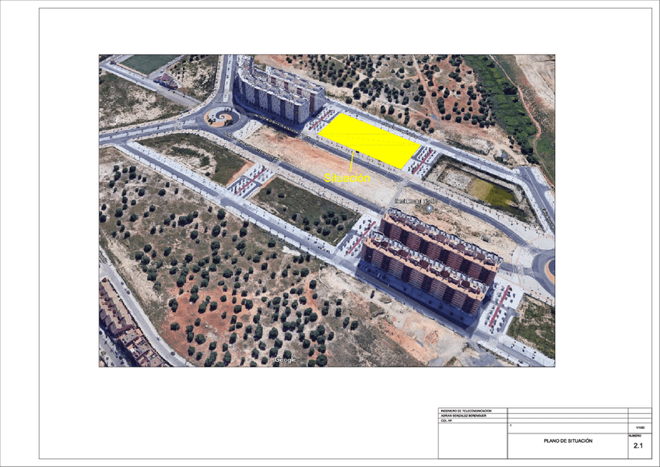660x467 pixels.
Task: Click the empty large cell of title block
Action: click(x=472, y=441)
